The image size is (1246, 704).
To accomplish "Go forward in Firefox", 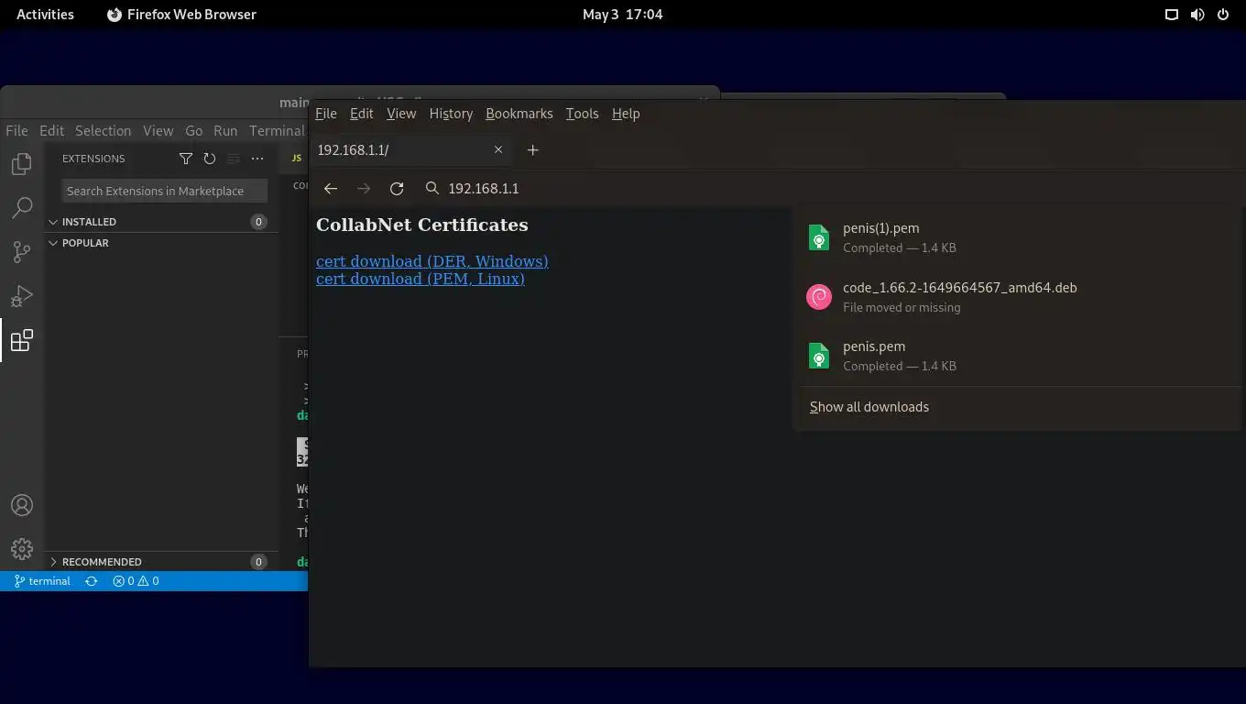I will point(364,188).
